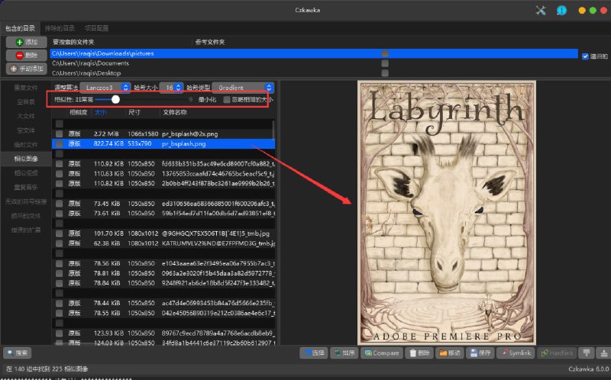Click the Compare button in bottom toolbar

click(x=381, y=353)
